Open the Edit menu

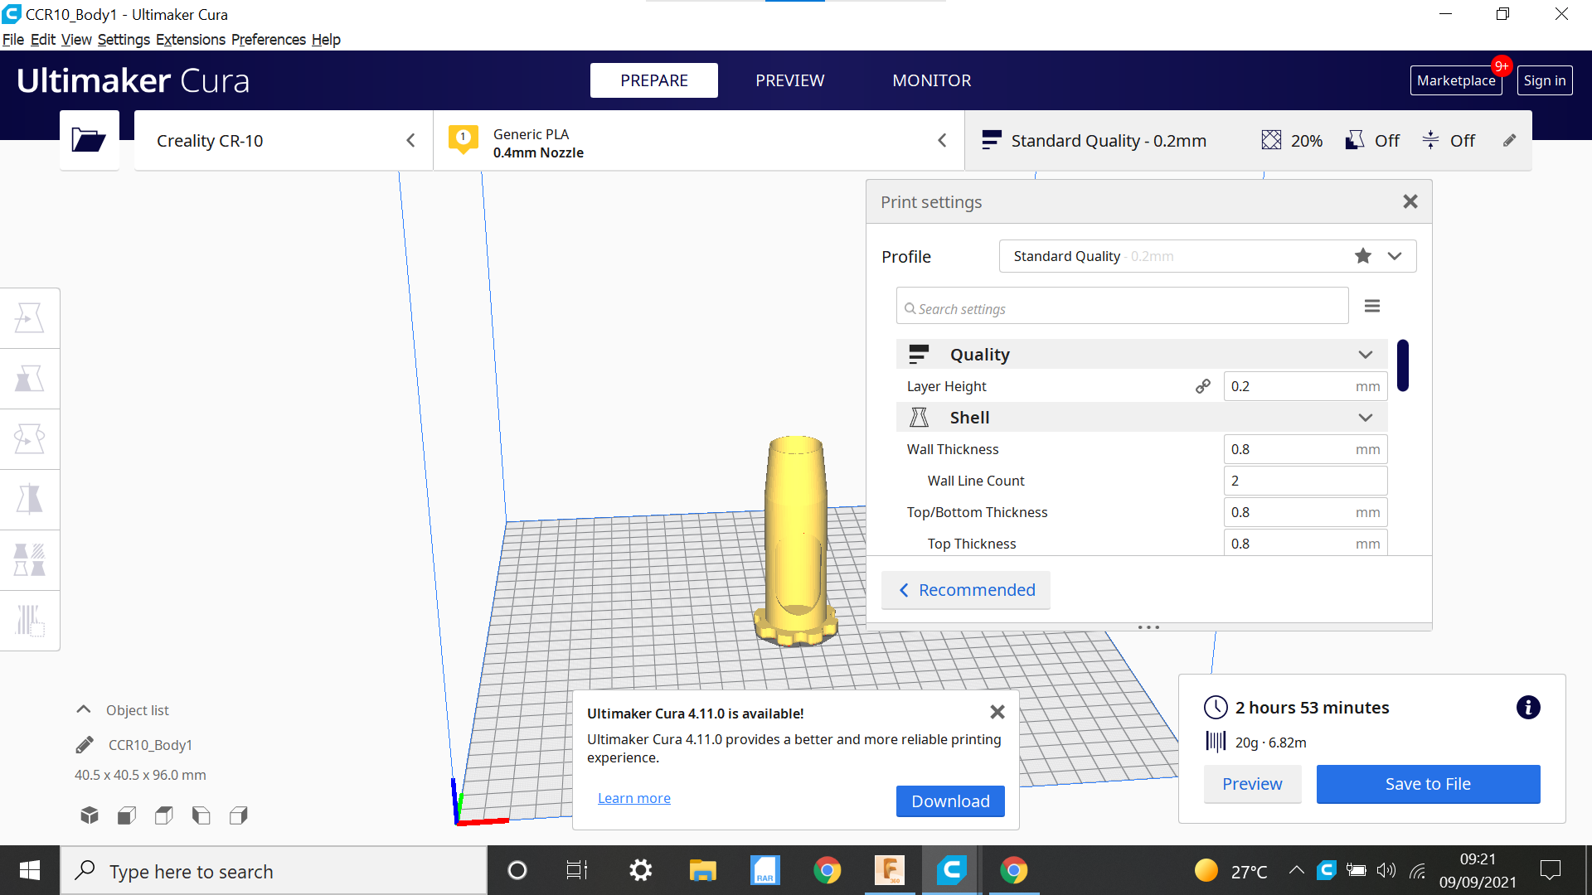[43, 40]
